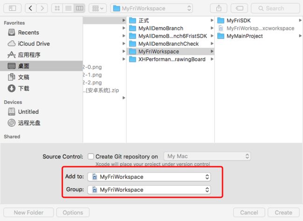
Task: Select 远程光盘 in Devices
Action: click(x=41, y=123)
